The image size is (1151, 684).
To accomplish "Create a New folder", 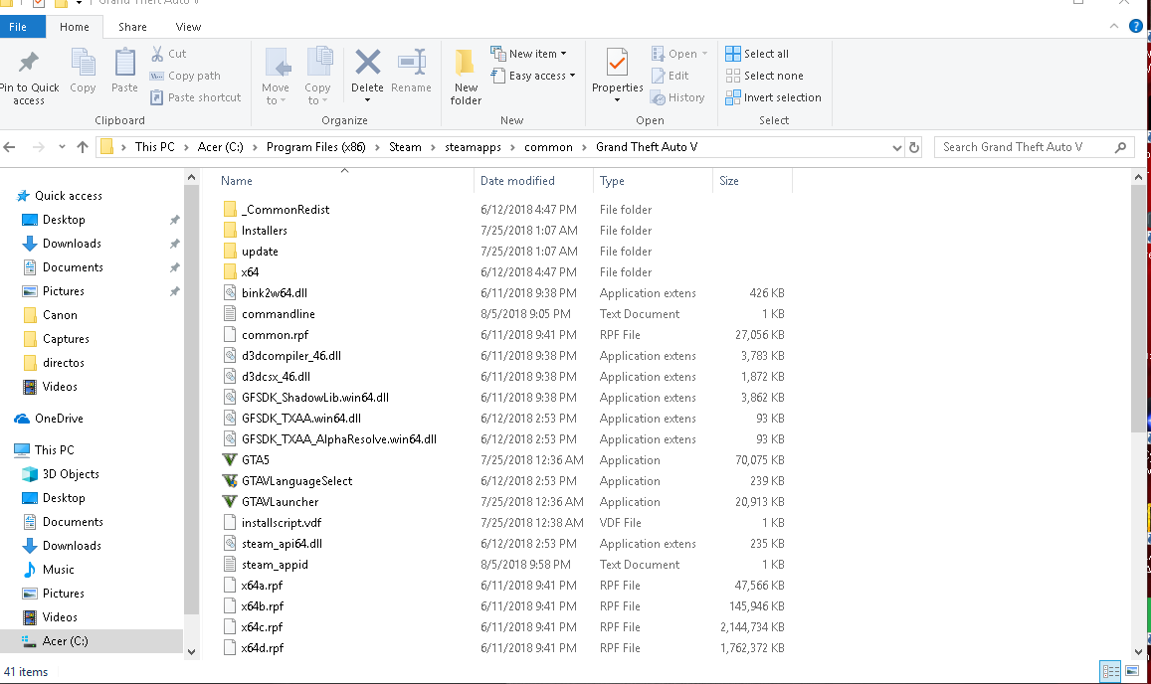I will [x=466, y=77].
